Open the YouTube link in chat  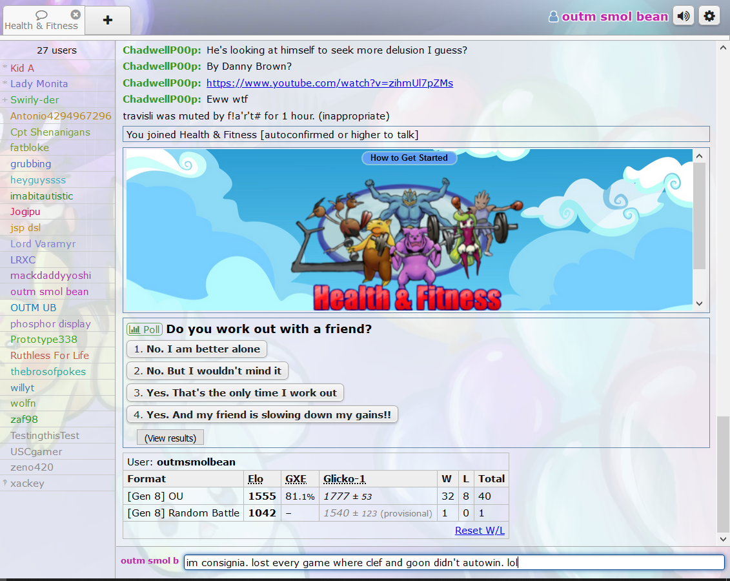pyautogui.click(x=329, y=83)
